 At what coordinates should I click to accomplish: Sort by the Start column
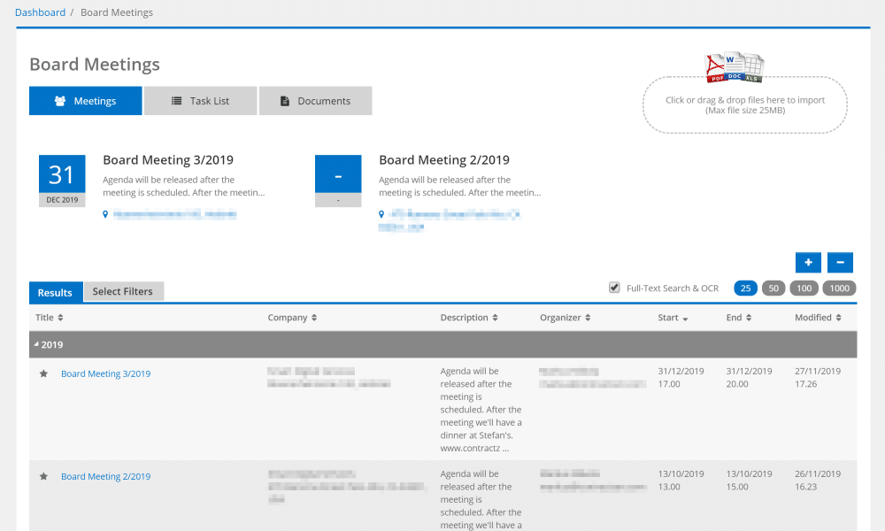[673, 318]
